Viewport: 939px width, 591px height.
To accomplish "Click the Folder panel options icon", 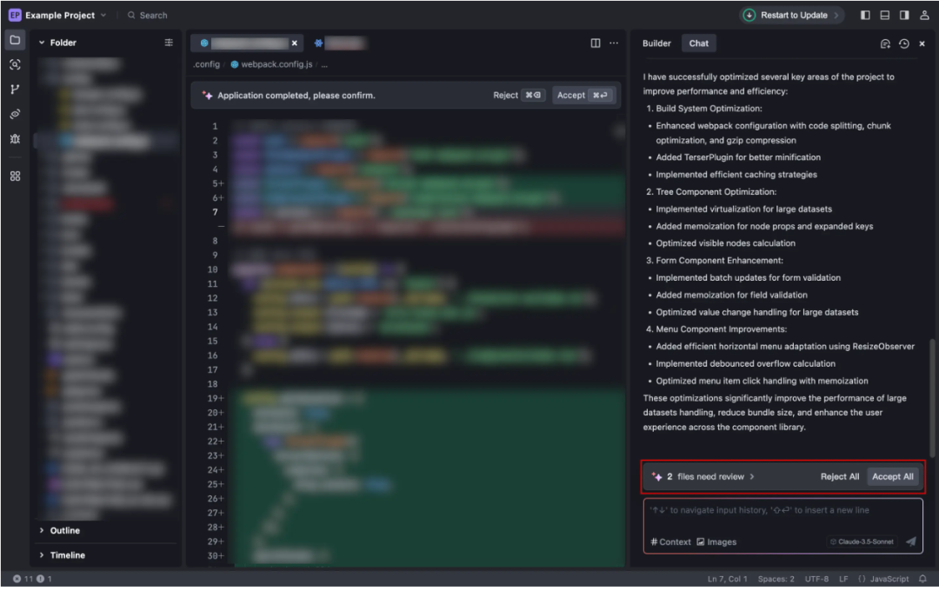I will pos(169,43).
